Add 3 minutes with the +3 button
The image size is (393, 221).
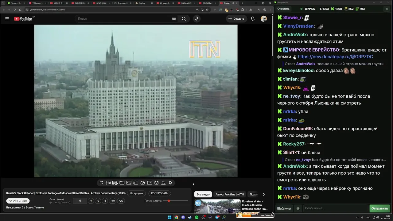(x=98, y=201)
